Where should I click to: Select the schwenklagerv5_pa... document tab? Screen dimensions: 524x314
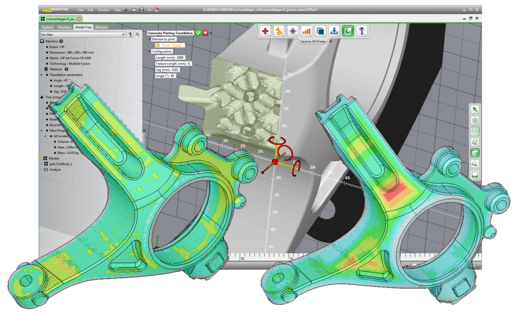click(x=61, y=19)
